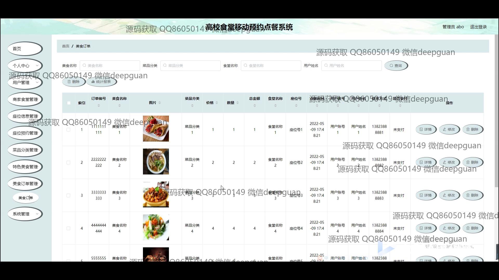Check the checkbox for row 2
Image resolution: width=499 pixels, height=280 pixels.
tap(68, 163)
